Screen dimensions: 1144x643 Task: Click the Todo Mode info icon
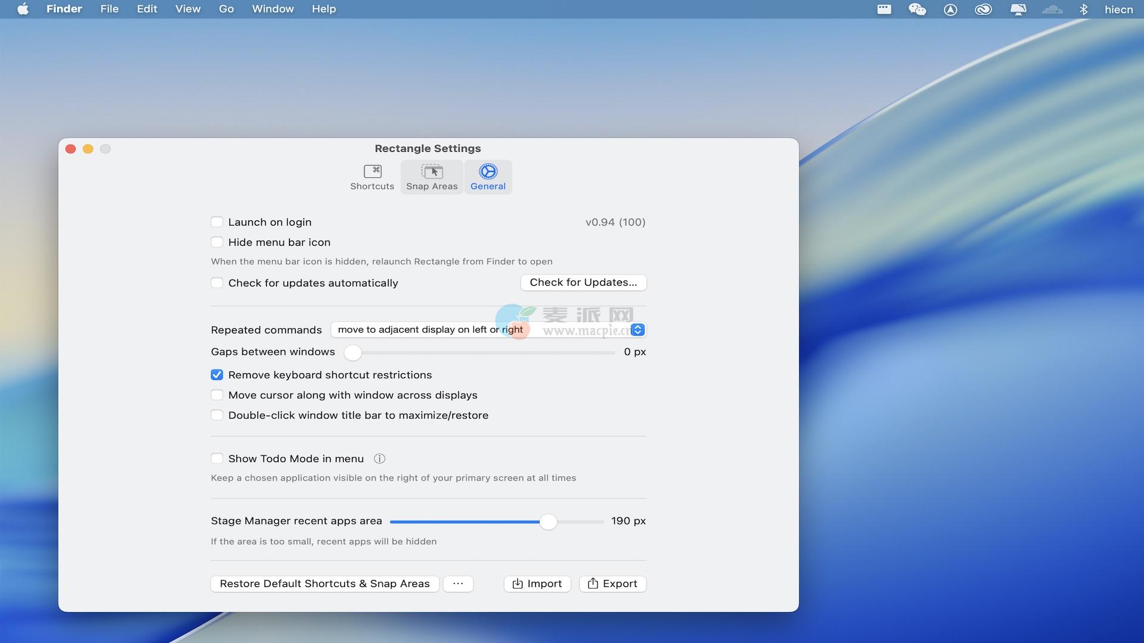click(x=380, y=458)
